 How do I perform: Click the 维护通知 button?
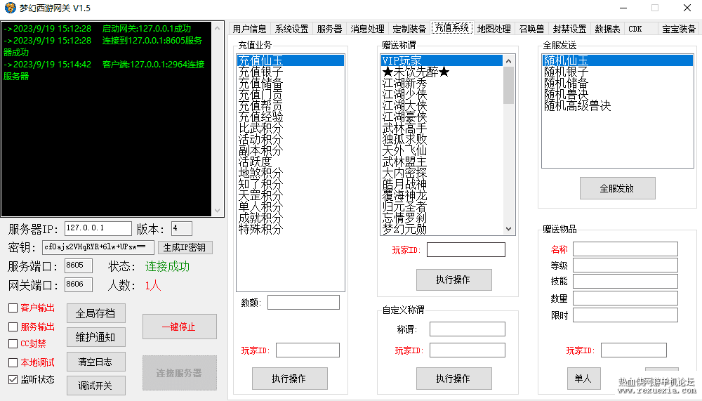(95, 337)
